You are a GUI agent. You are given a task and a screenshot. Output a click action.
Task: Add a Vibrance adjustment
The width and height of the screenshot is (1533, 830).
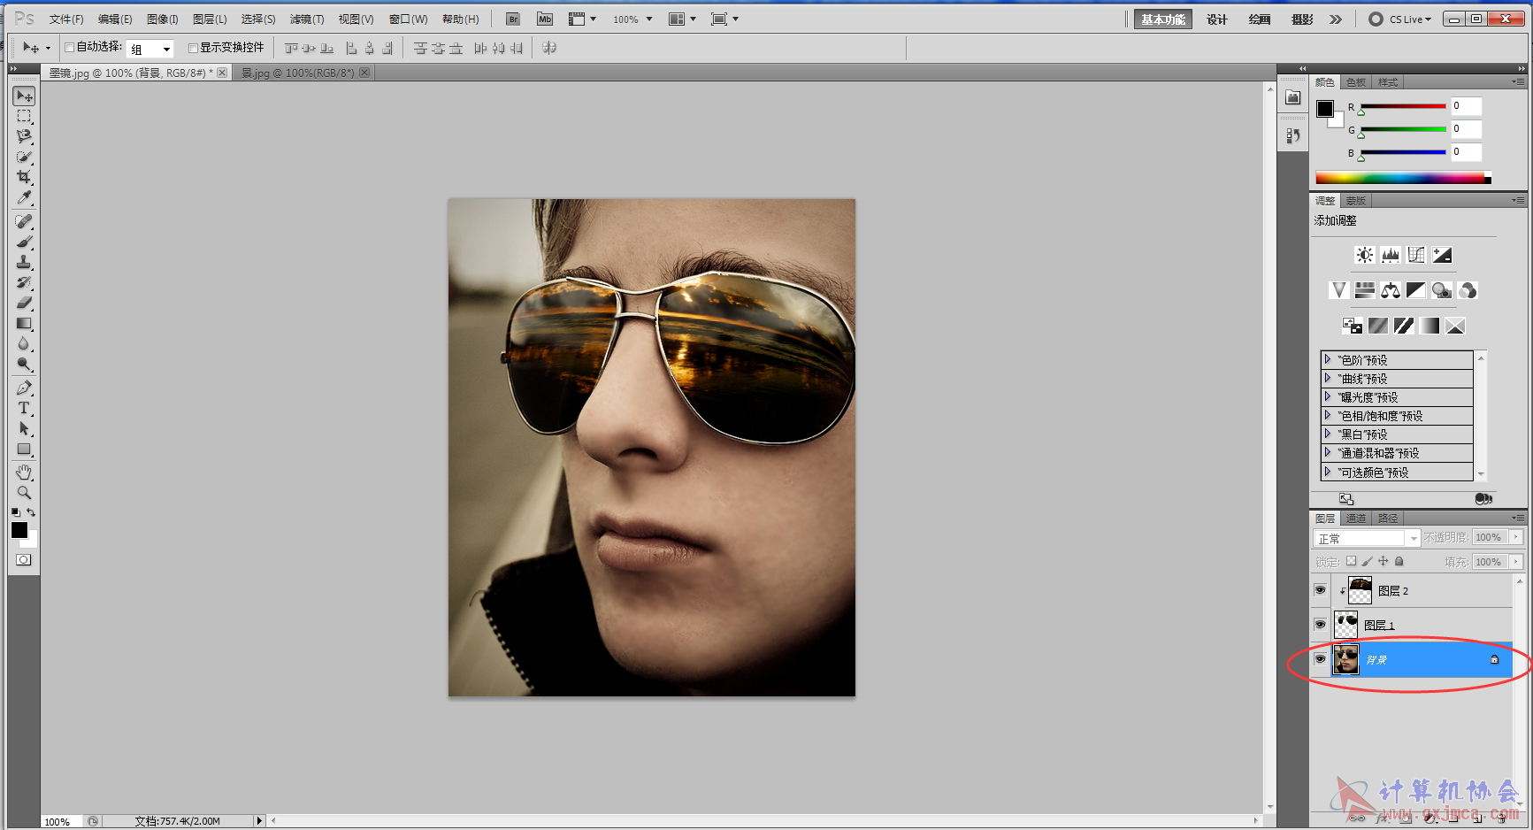1339,290
